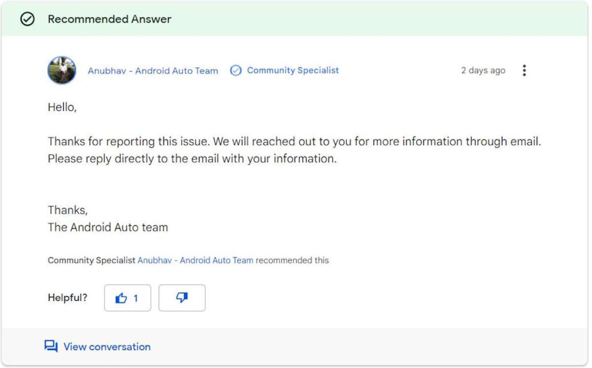Click the Recommended Answer checkmark icon
The height and width of the screenshot is (368, 592).
click(27, 19)
